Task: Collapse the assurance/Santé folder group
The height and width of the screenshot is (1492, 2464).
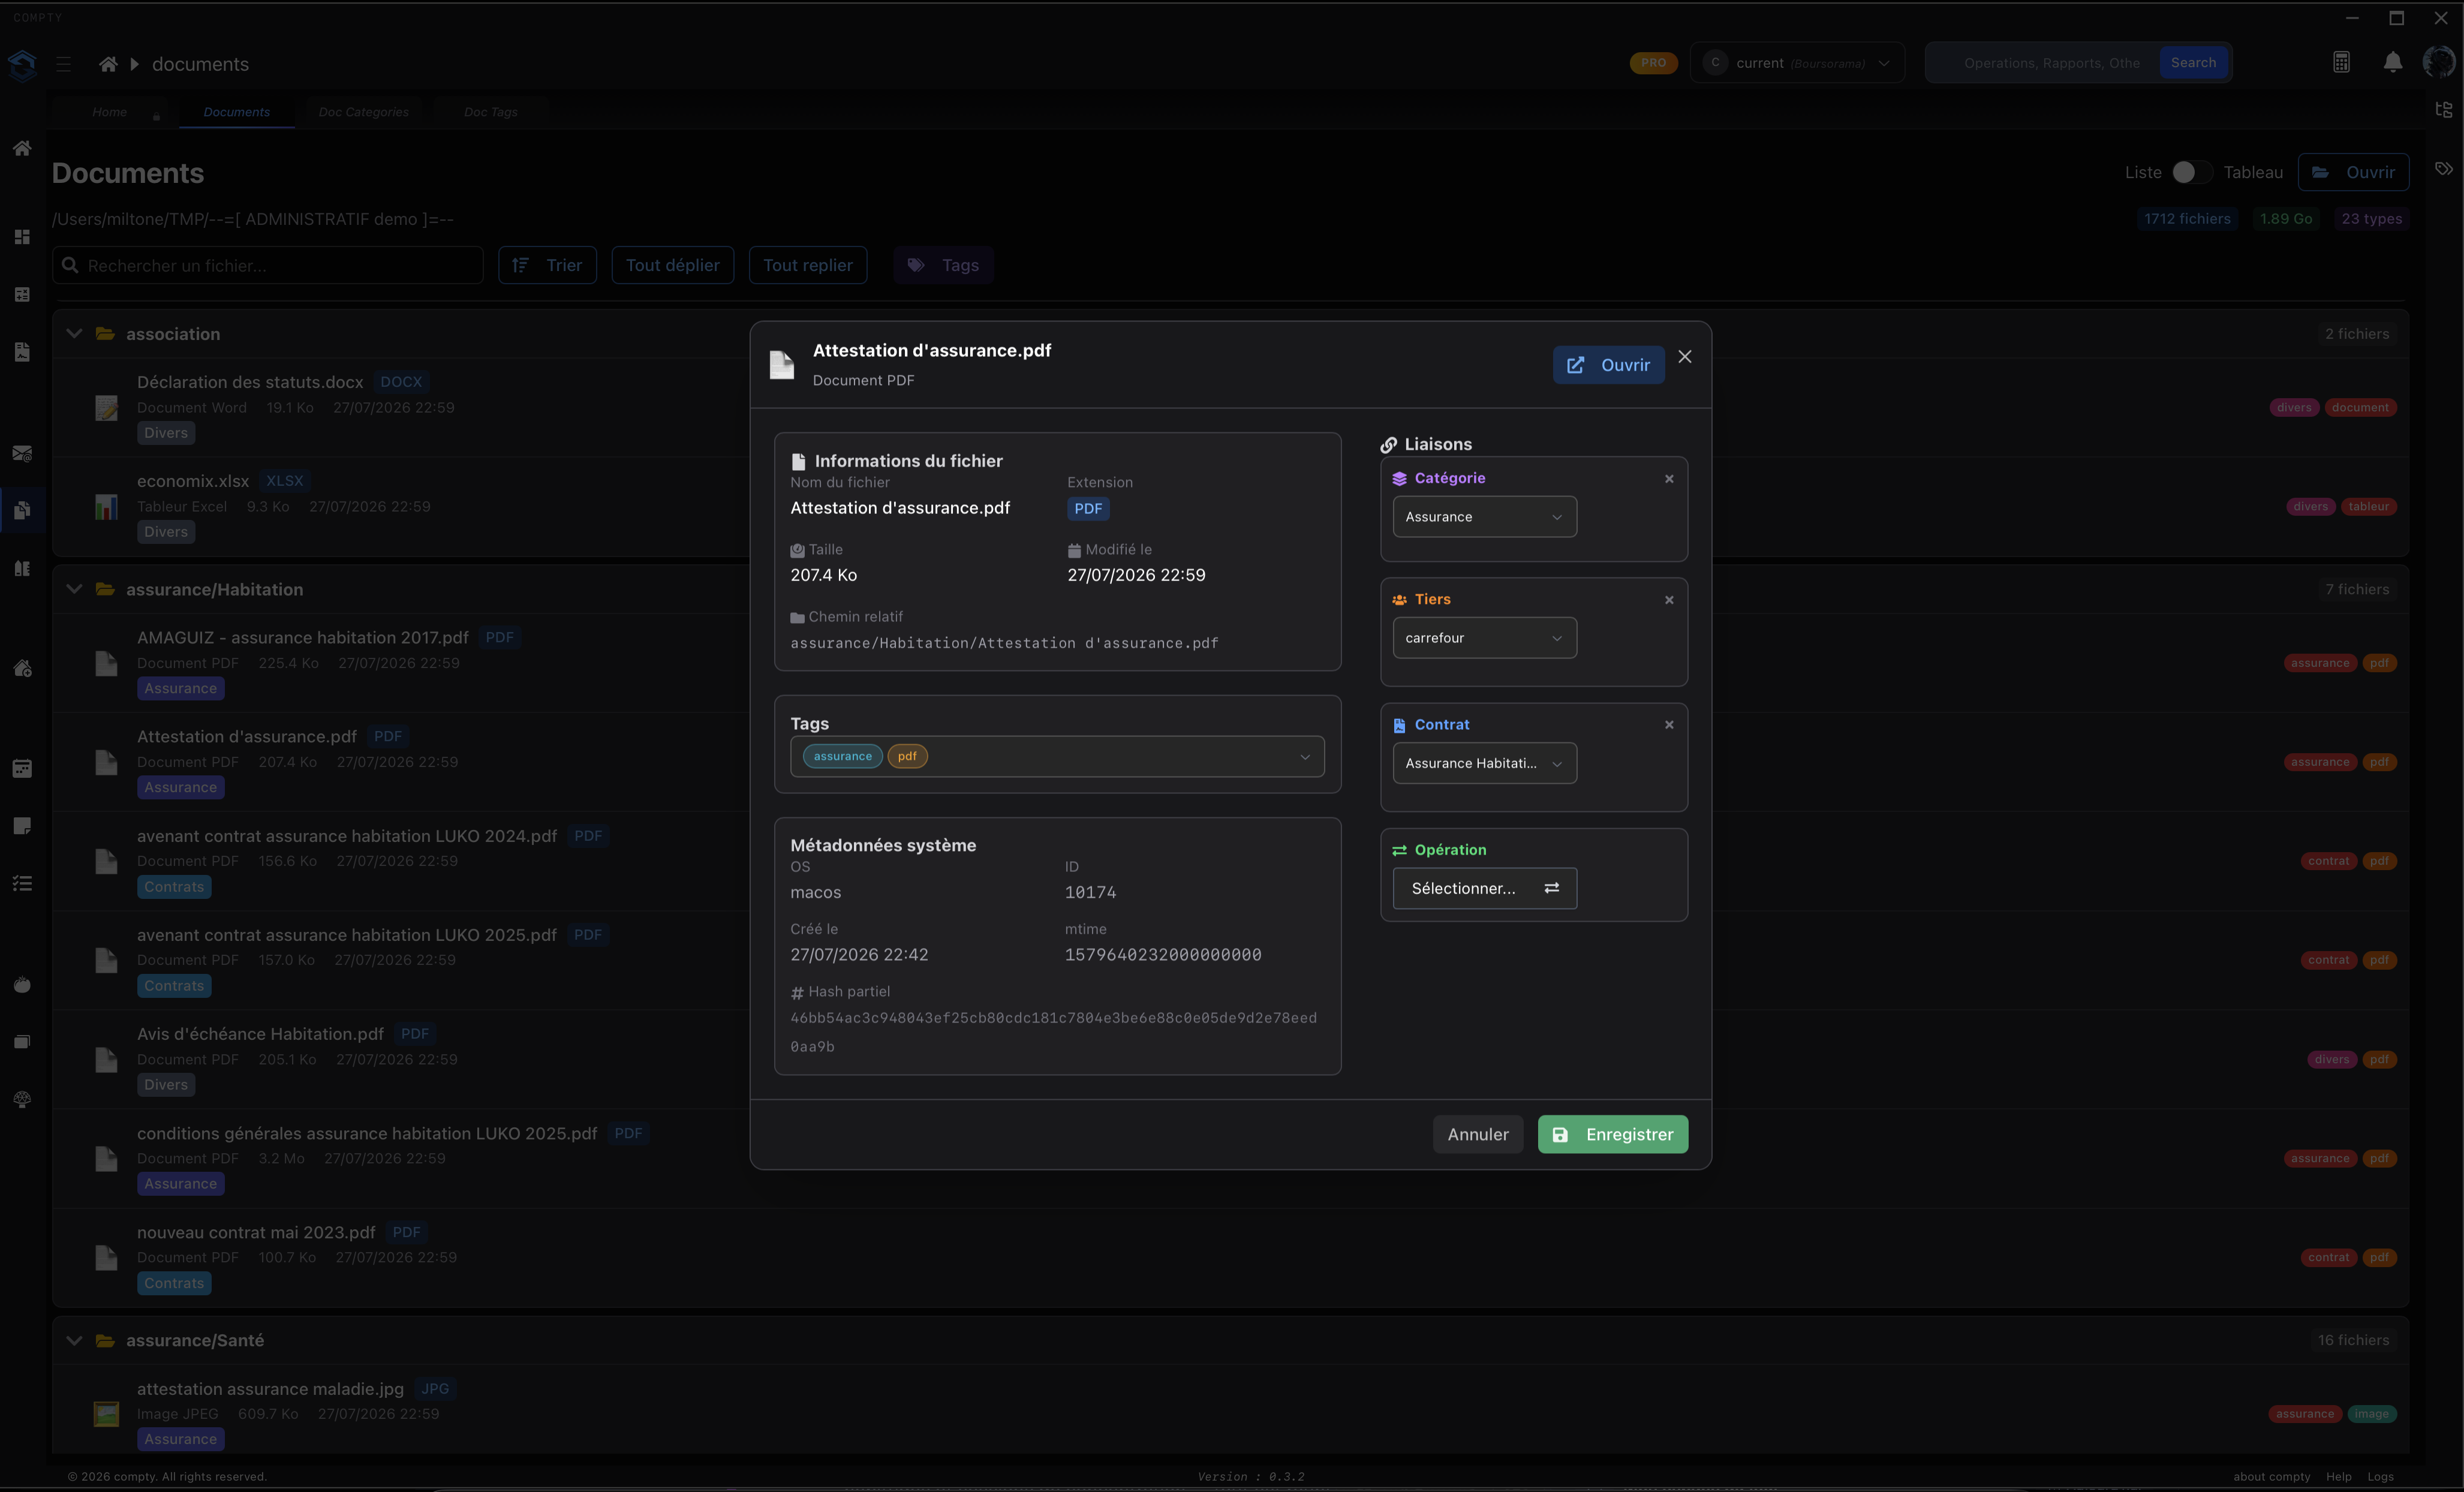Action: (74, 1341)
